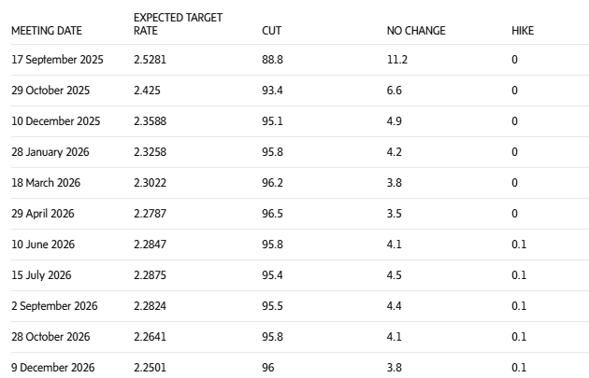Click the NO CHANGE column header
The width and height of the screenshot is (589, 378).
pyautogui.click(x=416, y=31)
